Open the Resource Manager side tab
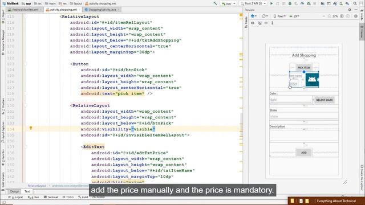This screenshot has width=365, height=205. point(3,42)
